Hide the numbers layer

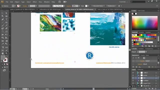pos(133,80)
